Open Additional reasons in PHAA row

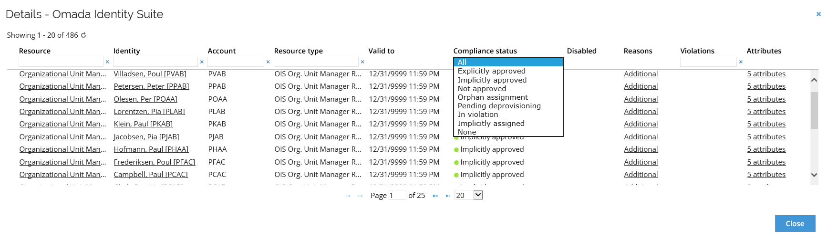pyautogui.click(x=641, y=149)
